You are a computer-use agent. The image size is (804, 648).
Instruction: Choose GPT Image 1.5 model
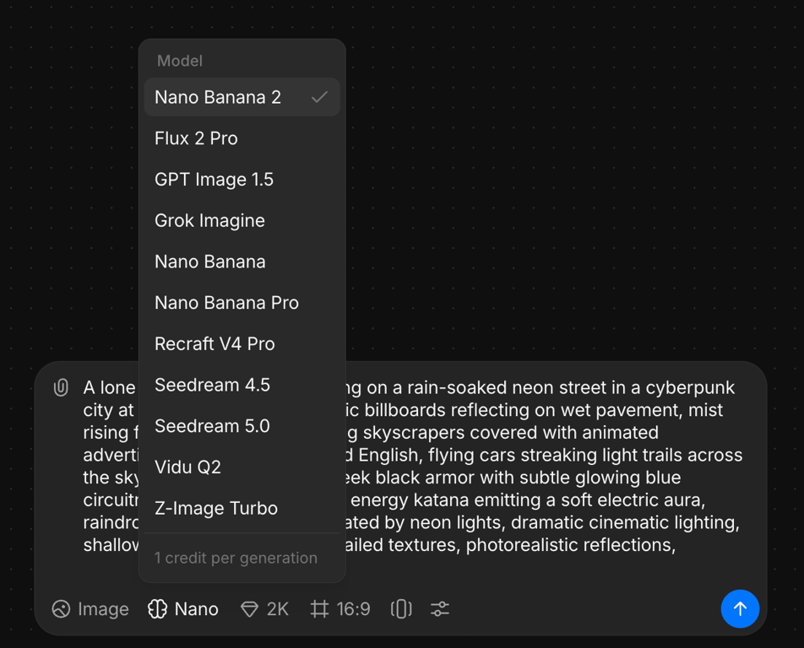(x=242, y=179)
